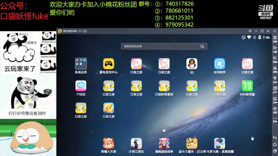Tap Android back arrow in sidebar
This screenshot has height=156, width=278.
click(x=275, y=137)
